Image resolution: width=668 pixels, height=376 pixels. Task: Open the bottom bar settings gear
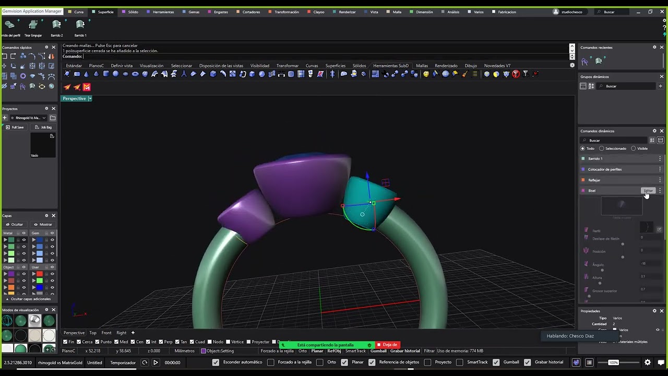pos(648,362)
